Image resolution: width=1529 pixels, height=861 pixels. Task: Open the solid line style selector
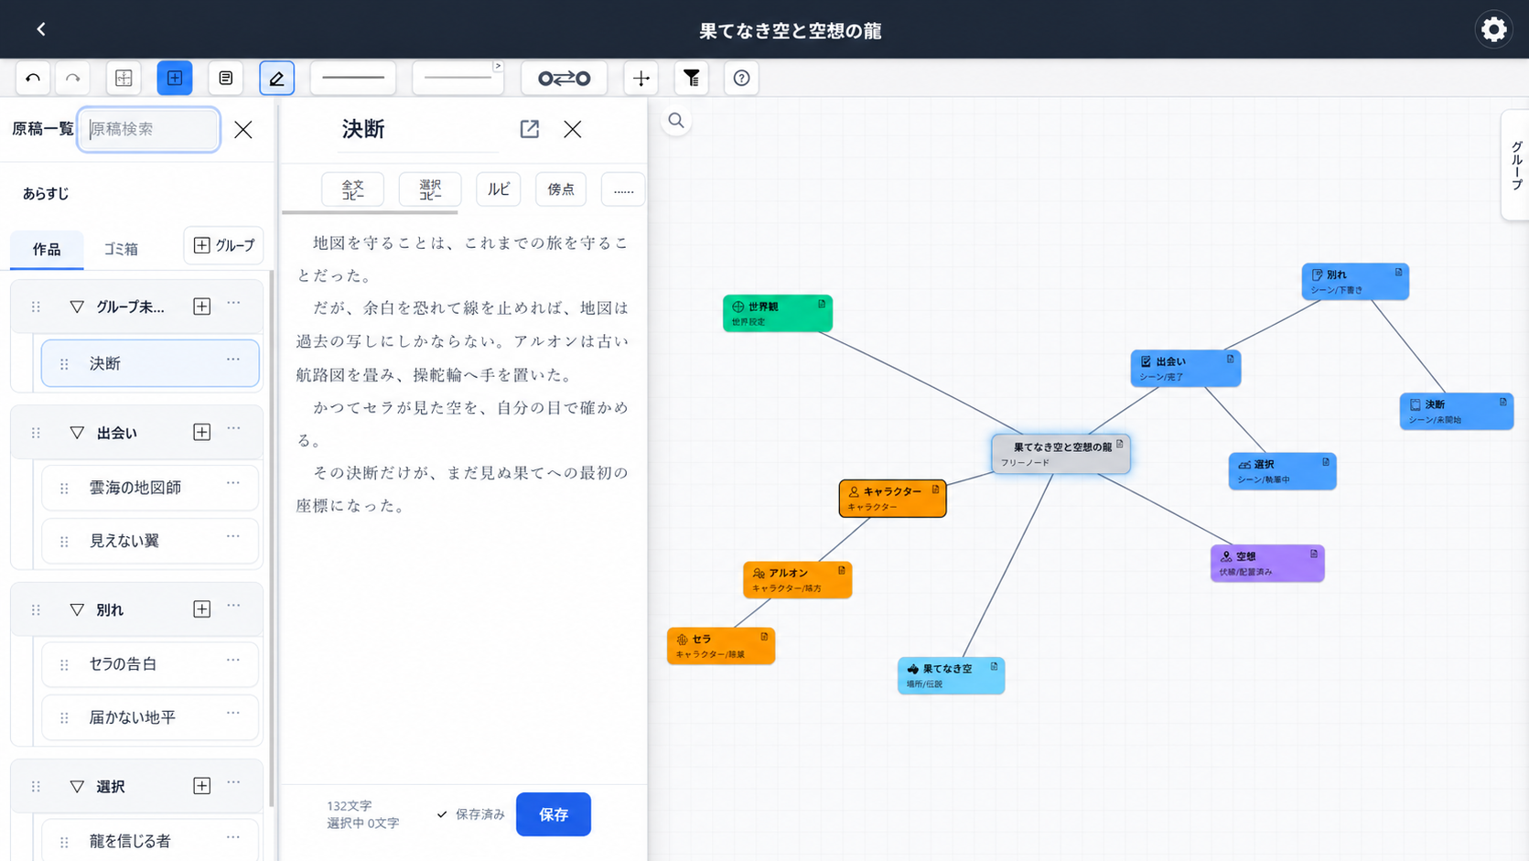click(x=353, y=79)
